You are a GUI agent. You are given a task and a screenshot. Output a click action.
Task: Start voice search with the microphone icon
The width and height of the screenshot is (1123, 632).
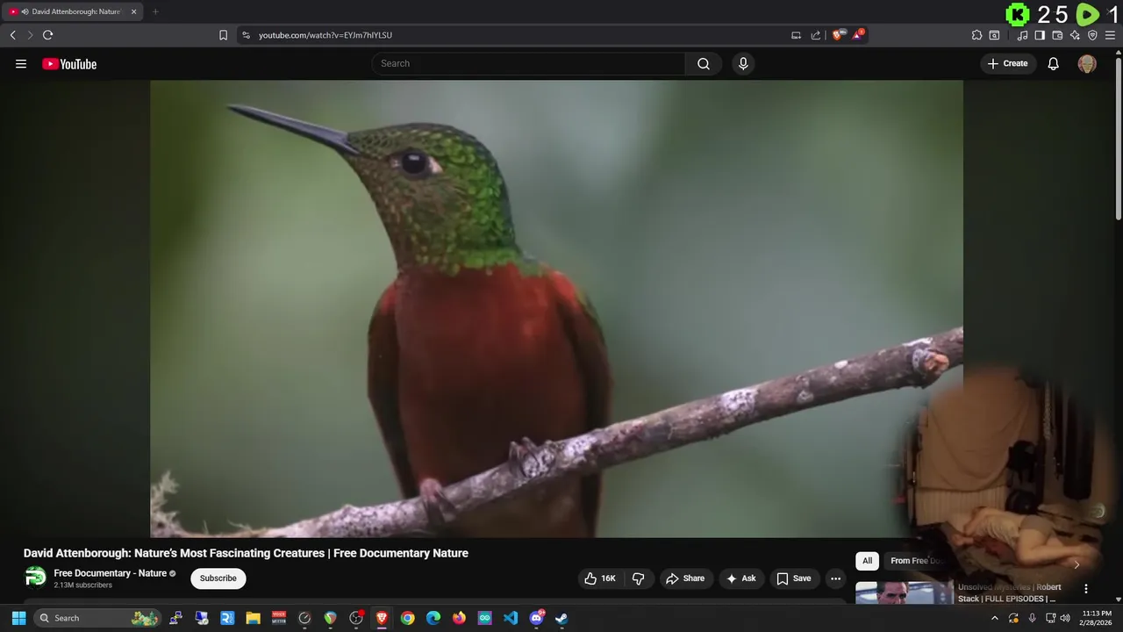click(x=743, y=63)
